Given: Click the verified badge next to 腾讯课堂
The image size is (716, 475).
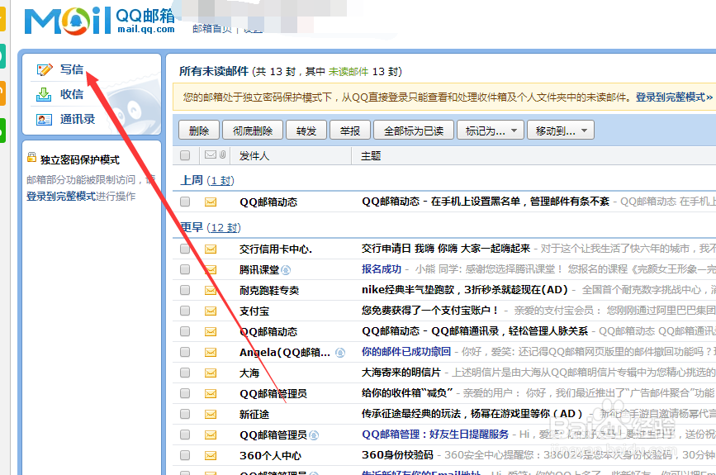Looking at the screenshot, I should [286, 270].
